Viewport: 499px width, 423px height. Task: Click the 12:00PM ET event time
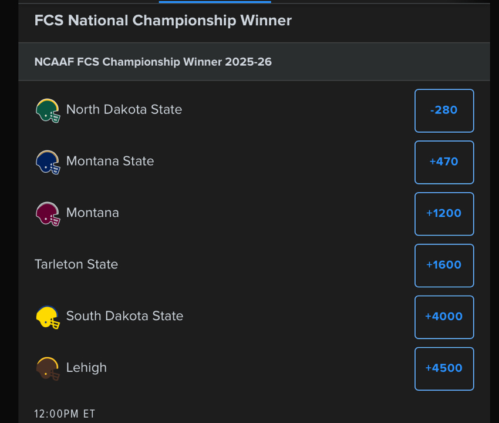[x=65, y=414]
